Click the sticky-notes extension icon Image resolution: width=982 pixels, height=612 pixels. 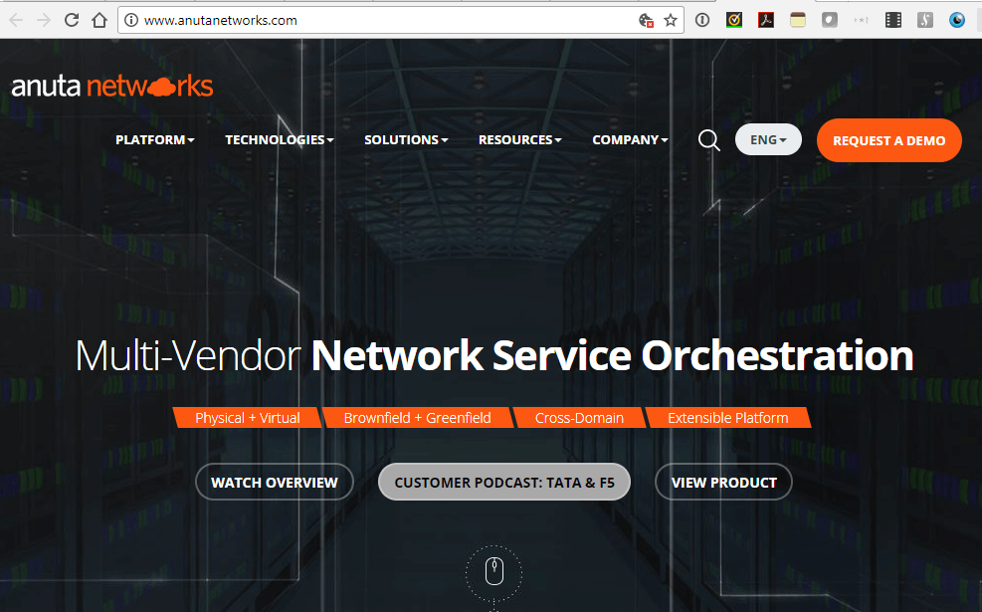click(x=798, y=19)
